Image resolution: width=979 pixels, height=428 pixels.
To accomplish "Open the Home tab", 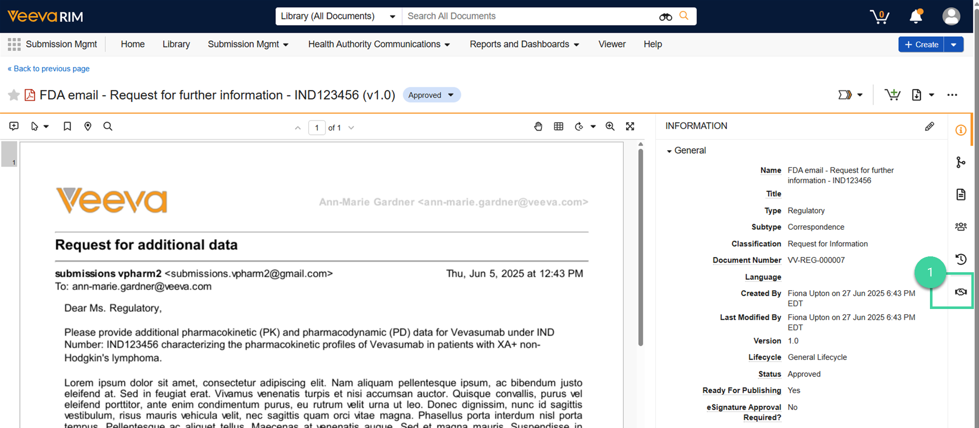I will [x=133, y=44].
